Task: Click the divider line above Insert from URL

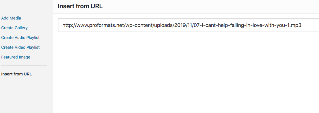Action: [x=24, y=65]
